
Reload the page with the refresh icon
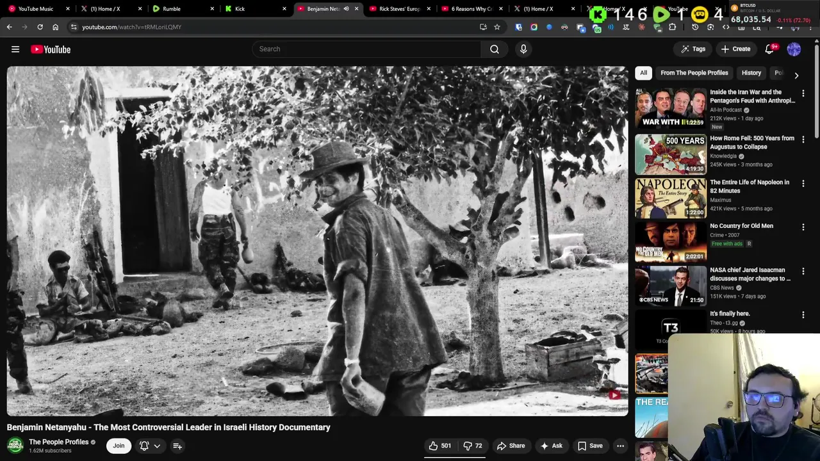coord(40,27)
